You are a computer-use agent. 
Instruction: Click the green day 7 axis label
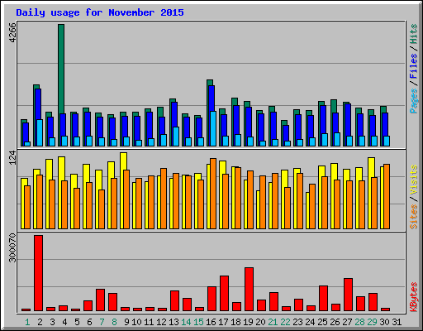point(102,322)
